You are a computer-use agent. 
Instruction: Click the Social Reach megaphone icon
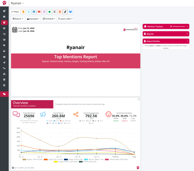(43, 114)
